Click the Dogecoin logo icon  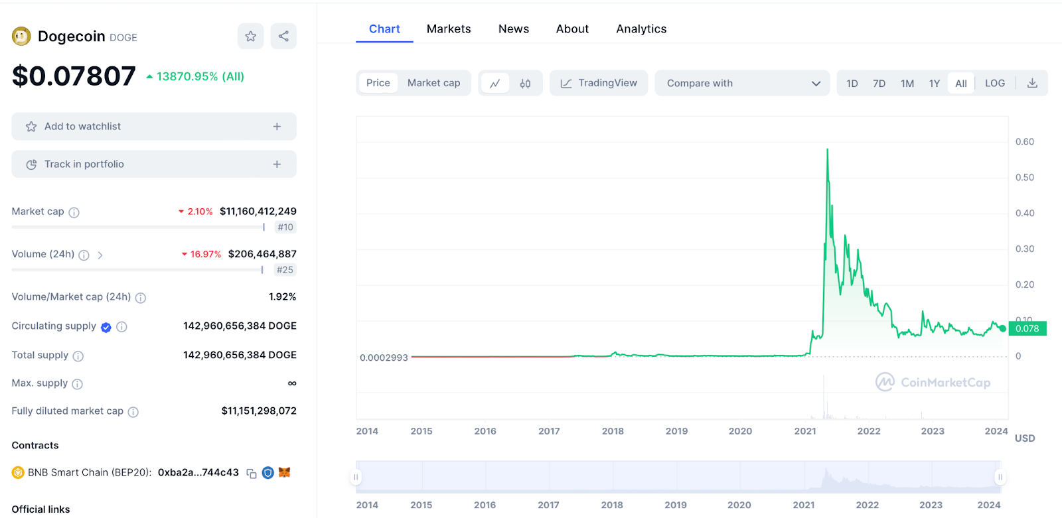pos(21,36)
